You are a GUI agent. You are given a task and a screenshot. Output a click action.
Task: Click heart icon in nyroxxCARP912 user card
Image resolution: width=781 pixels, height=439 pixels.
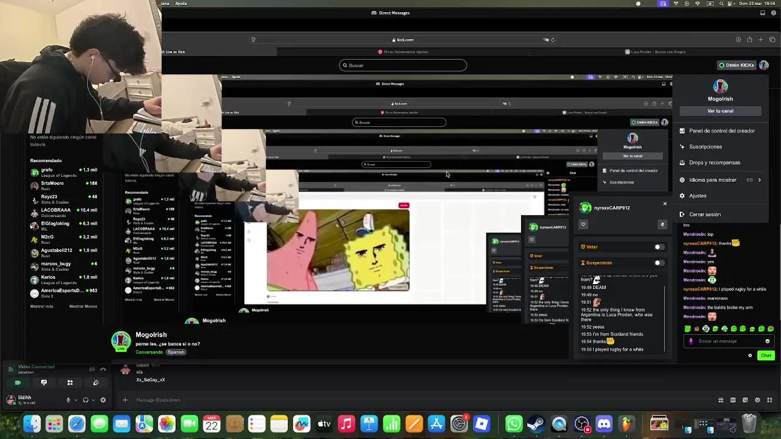click(583, 224)
